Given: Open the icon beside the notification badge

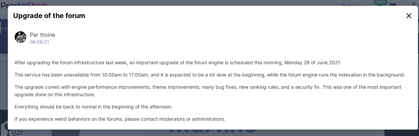Looking at the screenshot, I should pos(393,4).
